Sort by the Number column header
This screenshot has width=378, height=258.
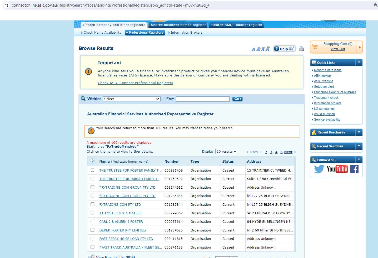coord(172,162)
